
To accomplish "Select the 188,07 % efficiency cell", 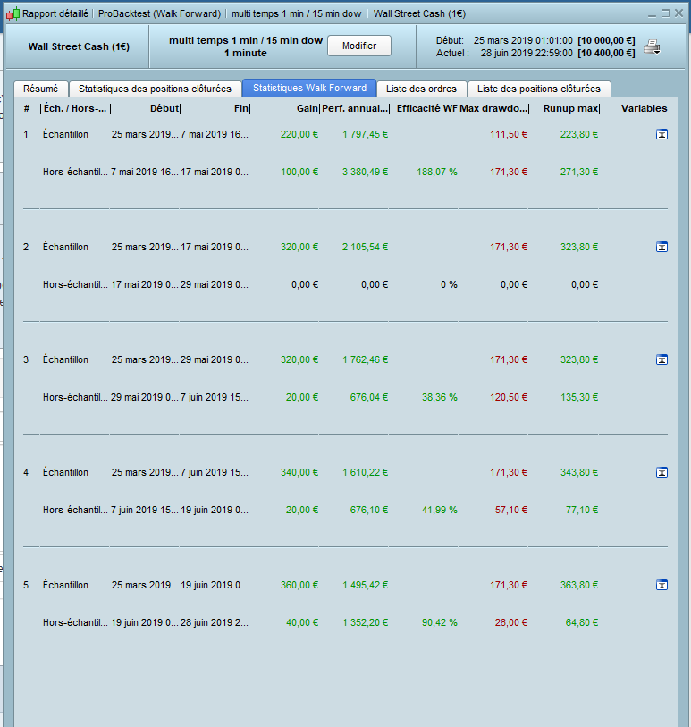I will [x=436, y=172].
